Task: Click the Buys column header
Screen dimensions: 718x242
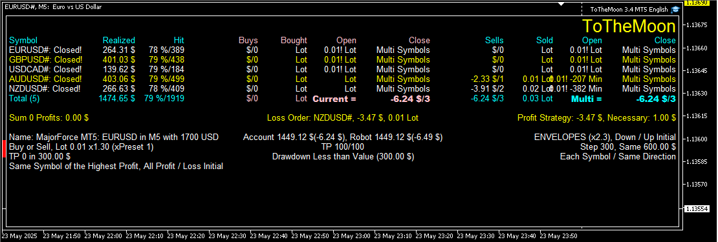Action: tap(248, 40)
